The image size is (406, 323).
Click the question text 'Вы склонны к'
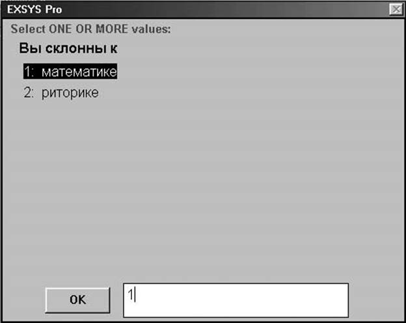(x=68, y=48)
